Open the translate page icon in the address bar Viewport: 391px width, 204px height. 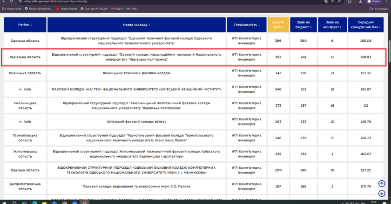[326, 1]
